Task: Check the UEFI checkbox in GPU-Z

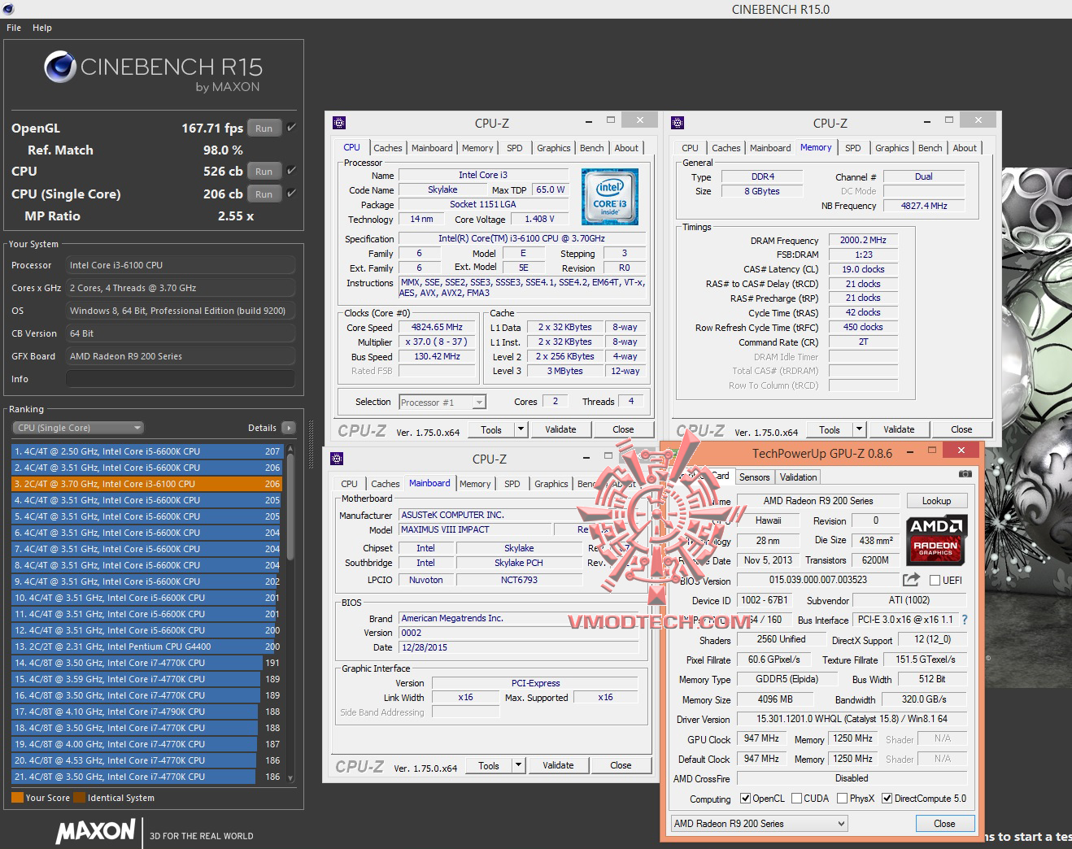Action: tap(935, 581)
